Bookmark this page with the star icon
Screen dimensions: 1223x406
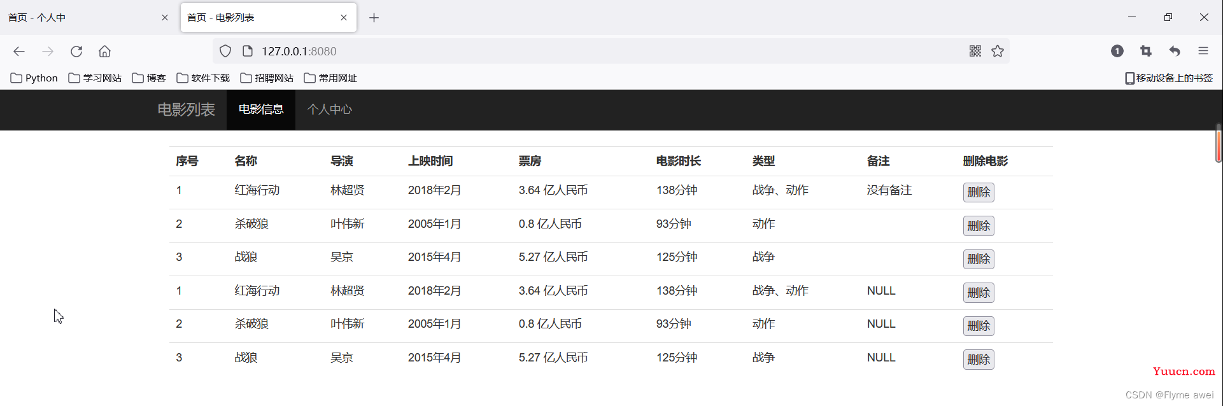click(x=998, y=51)
